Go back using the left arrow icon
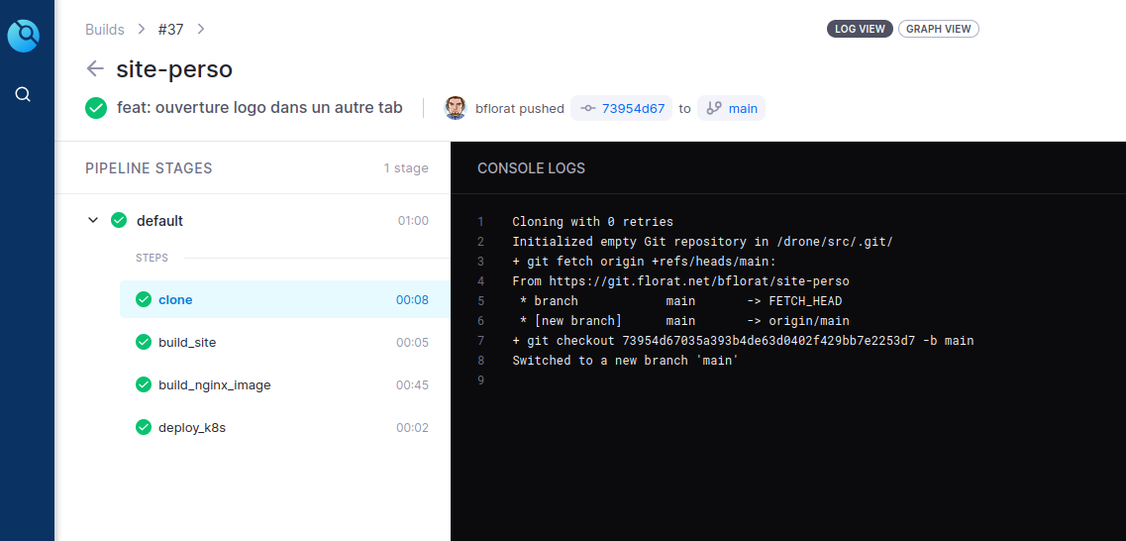The height and width of the screenshot is (541, 1126). pos(95,69)
